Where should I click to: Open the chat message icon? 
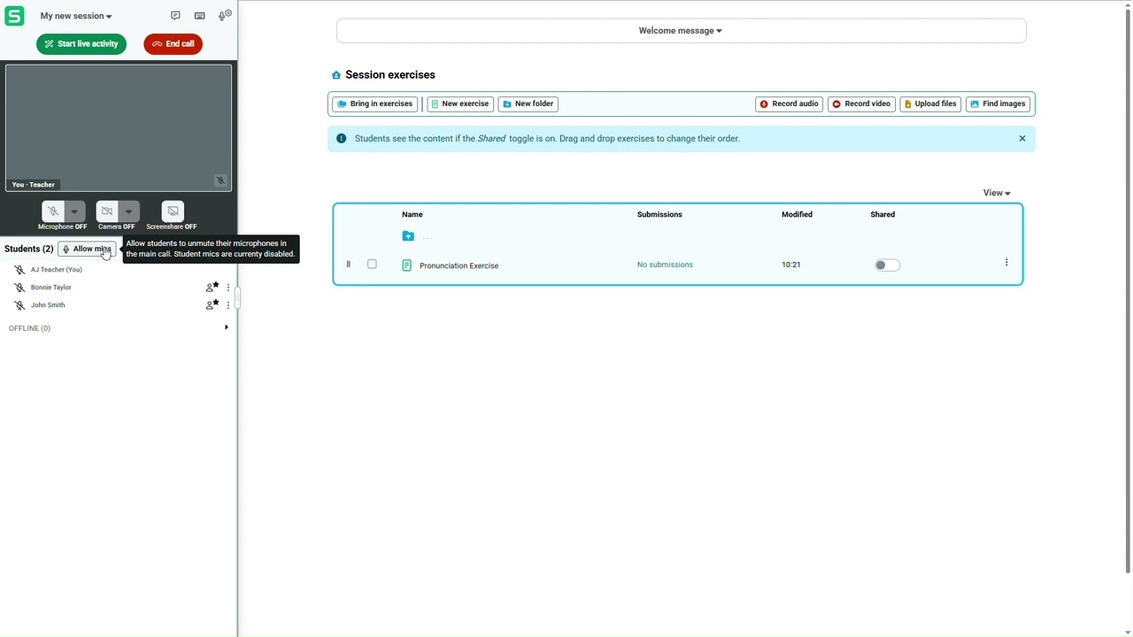click(x=175, y=16)
